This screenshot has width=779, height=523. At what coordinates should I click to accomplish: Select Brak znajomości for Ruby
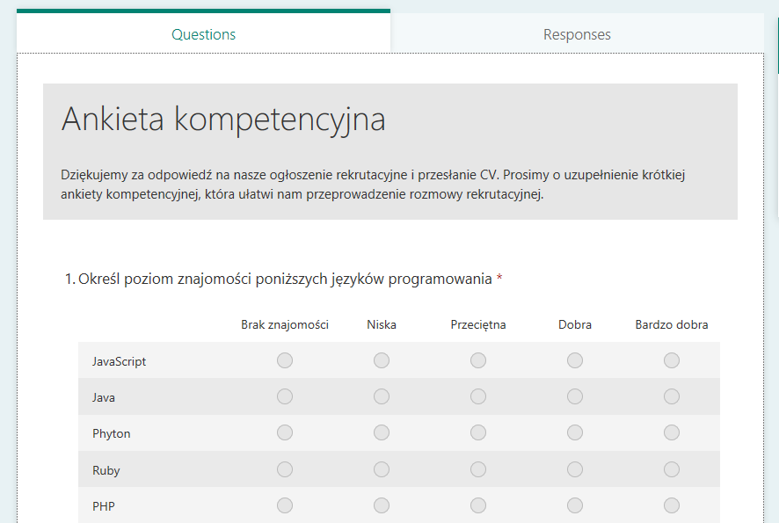285,469
